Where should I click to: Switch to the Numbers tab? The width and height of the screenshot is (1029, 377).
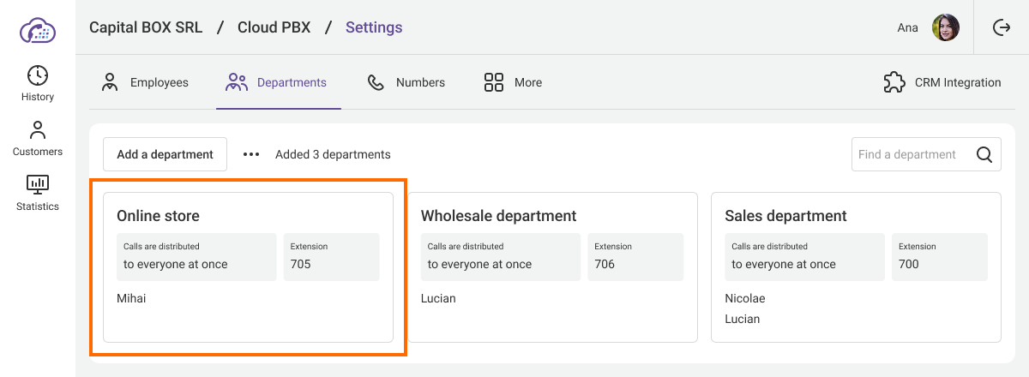406,82
